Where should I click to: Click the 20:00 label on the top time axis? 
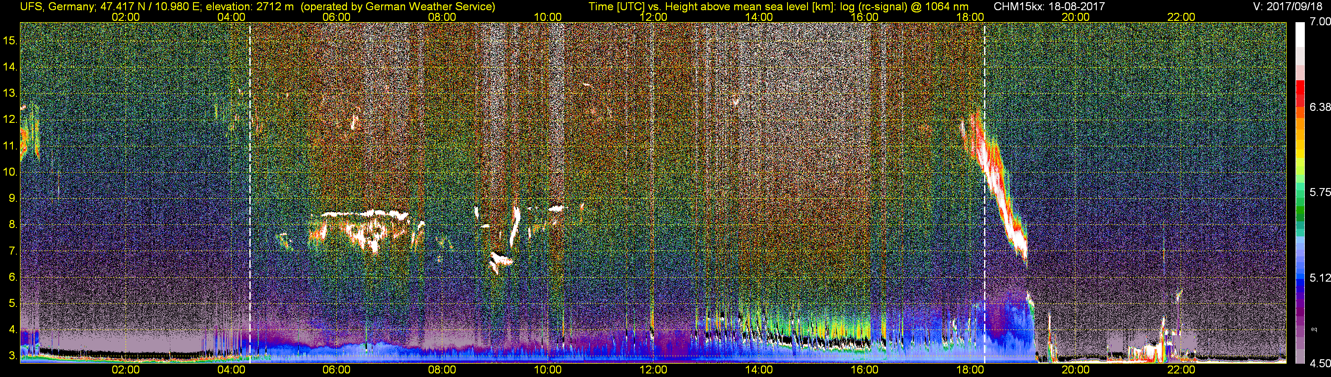(x=1076, y=17)
